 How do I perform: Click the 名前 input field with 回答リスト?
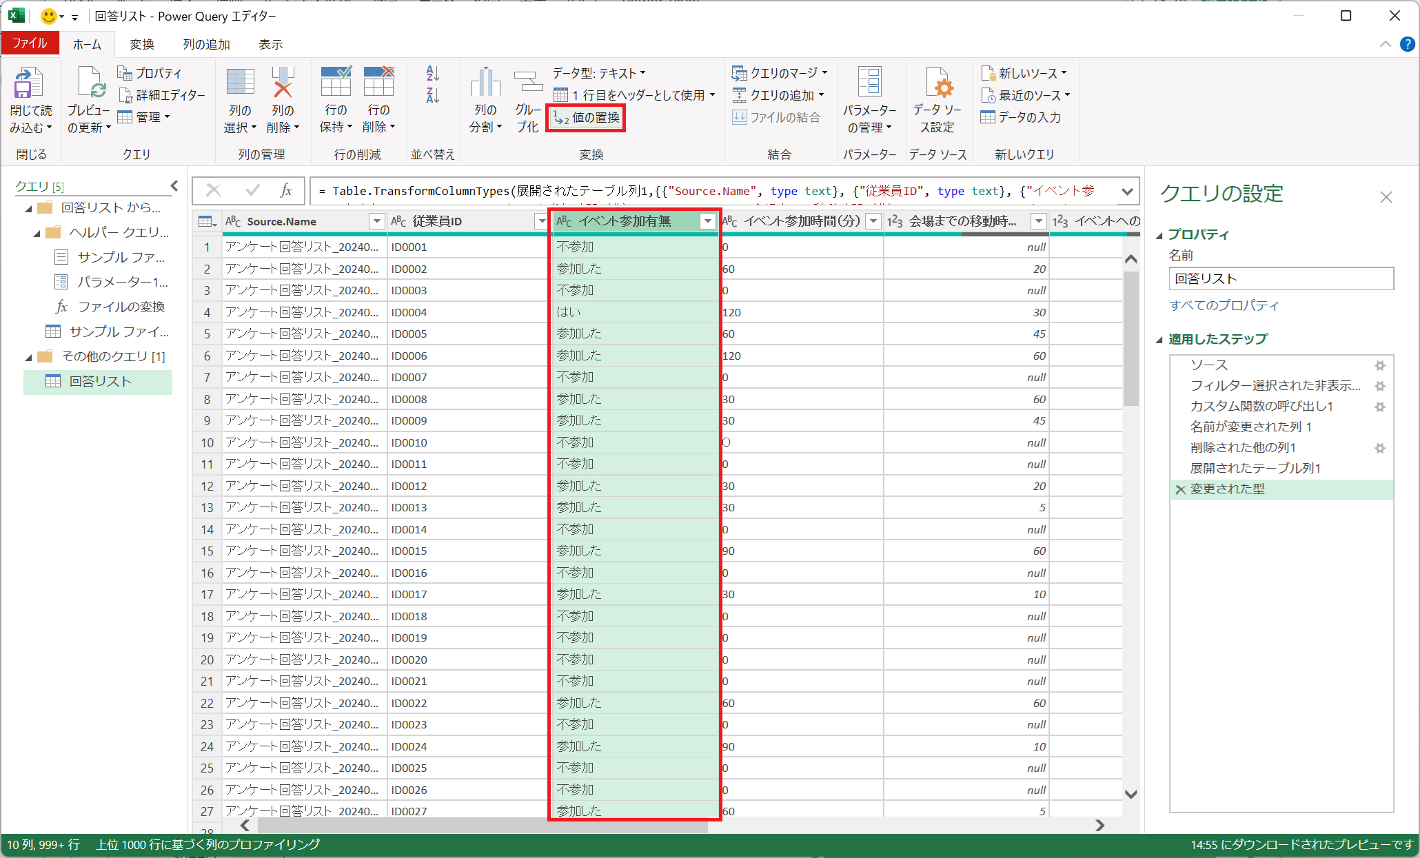tap(1281, 278)
